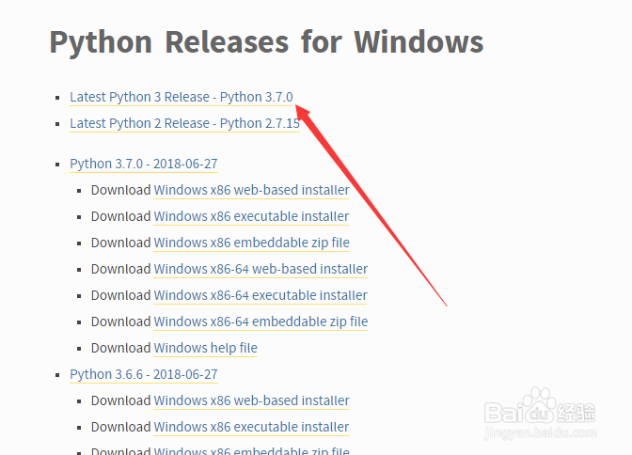The height and width of the screenshot is (455, 632).
Task: Click the Python 3.6.6 - 2018-06-27 release link
Action: (x=143, y=374)
